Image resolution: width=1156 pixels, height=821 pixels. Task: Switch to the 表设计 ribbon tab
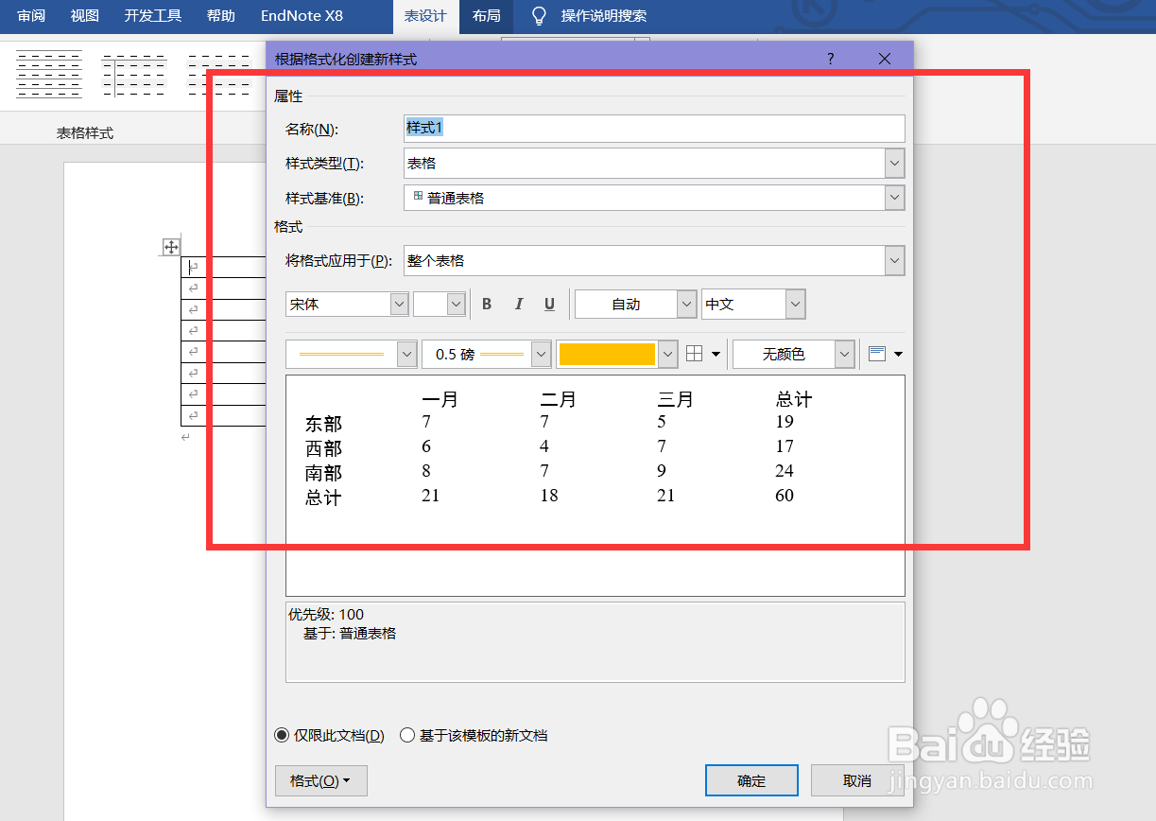(x=424, y=16)
